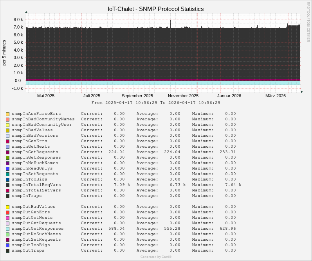This screenshot has width=312, height=261.
Task: Select the snmpInTotalReqVars dark legend swatch
Action: [7, 185]
